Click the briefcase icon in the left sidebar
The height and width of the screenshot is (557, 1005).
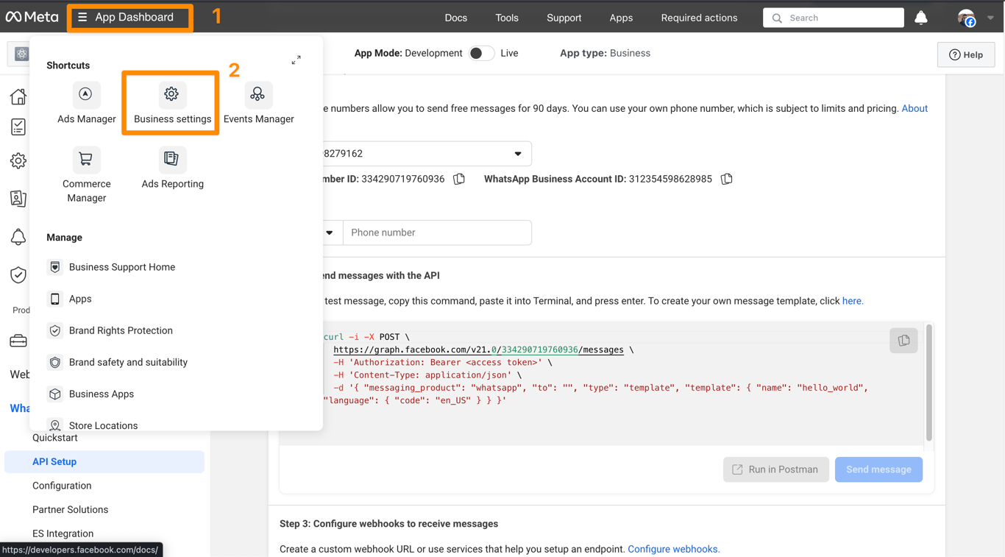click(18, 341)
